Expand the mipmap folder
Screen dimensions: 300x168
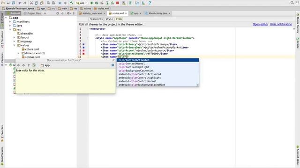(15, 42)
